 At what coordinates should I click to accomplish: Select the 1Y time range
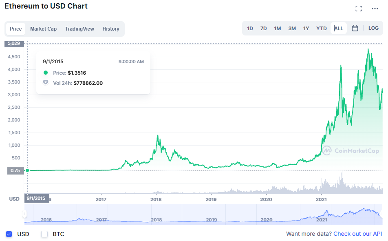306,29
